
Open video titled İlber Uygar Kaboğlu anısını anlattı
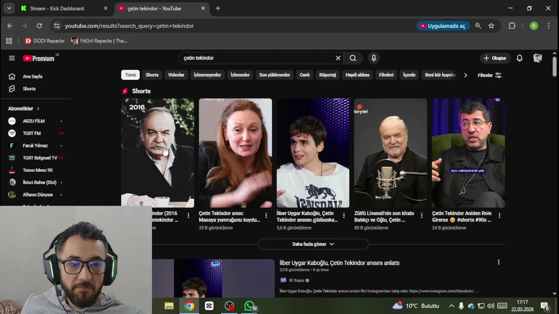pos(339,263)
